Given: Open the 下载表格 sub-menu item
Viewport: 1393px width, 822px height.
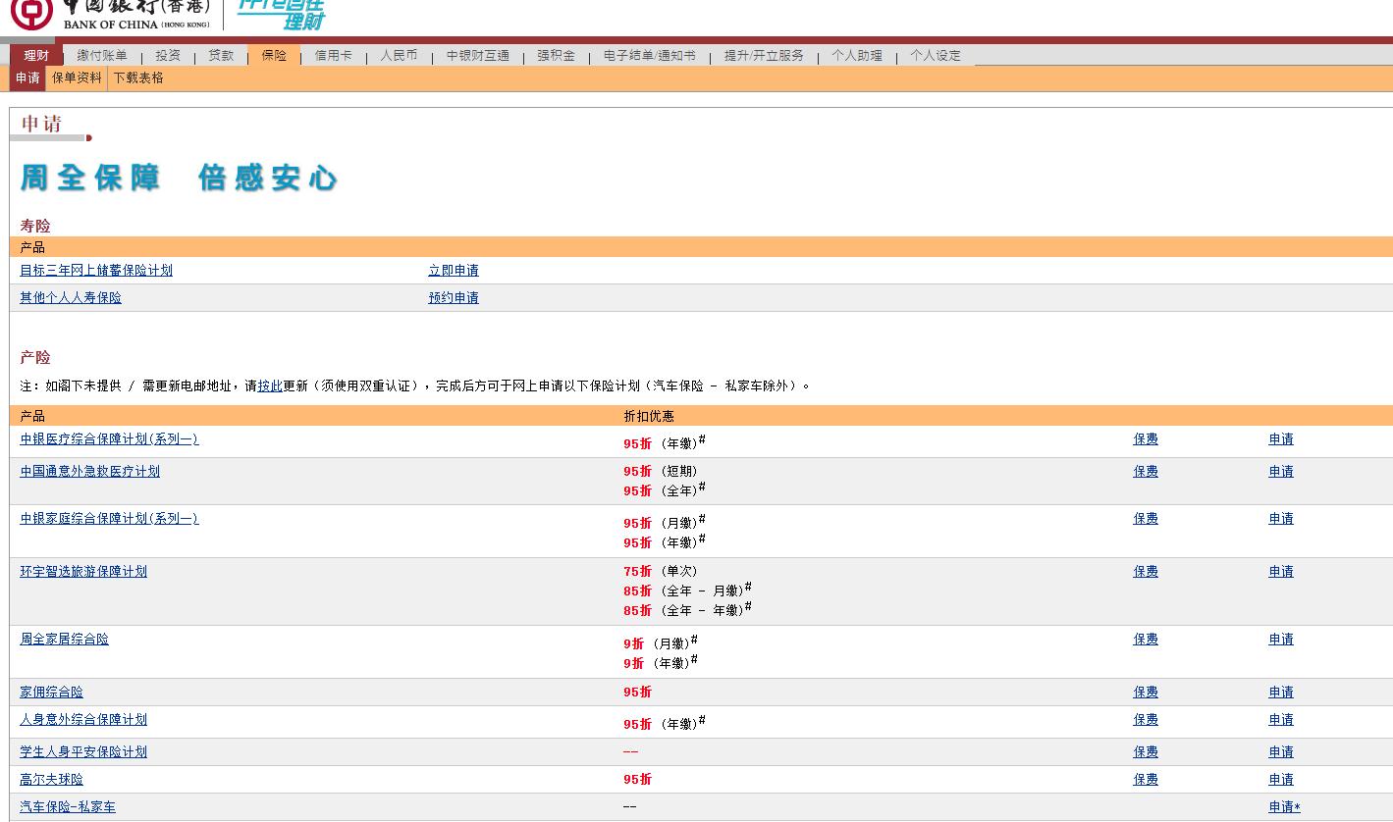Looking at the screenshot, I should [x=138, y=78].
